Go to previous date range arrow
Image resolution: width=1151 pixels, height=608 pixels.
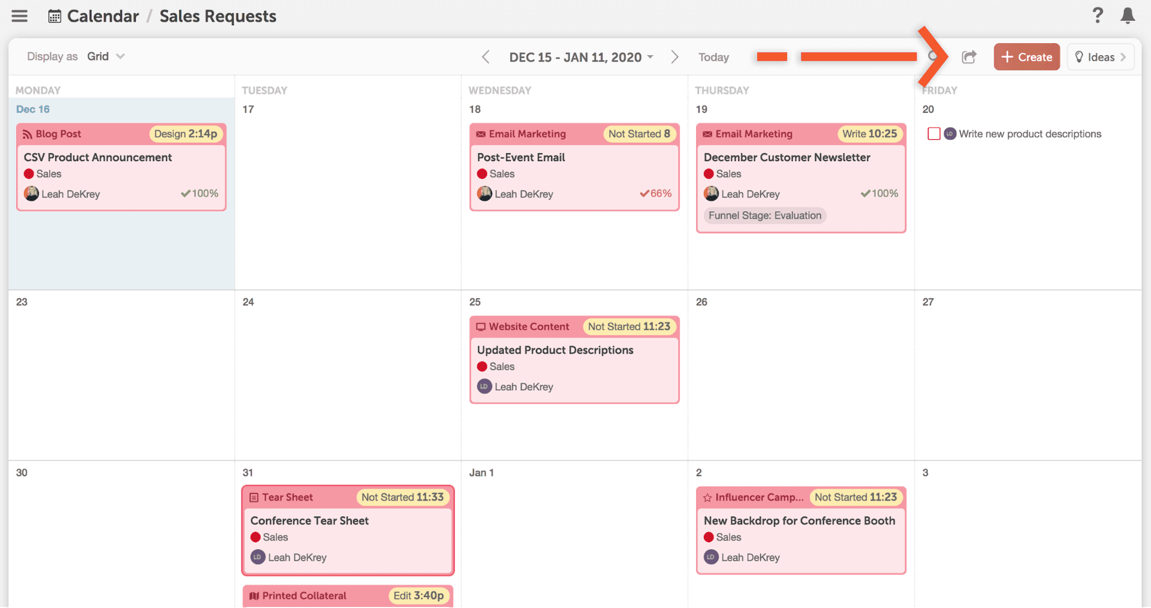click(x=486, y=57)
